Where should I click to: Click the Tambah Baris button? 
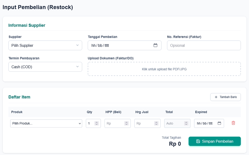[225, 97]
